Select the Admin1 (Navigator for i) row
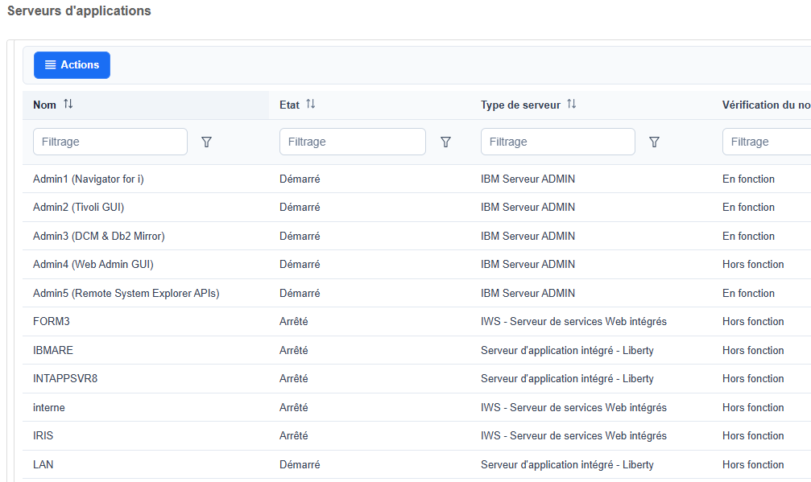Viewport: 811px width, 482px height. 417,179
